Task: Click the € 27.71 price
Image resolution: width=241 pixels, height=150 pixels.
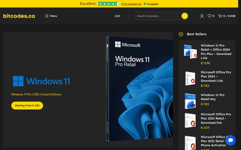Action: [x=205, y=128]
